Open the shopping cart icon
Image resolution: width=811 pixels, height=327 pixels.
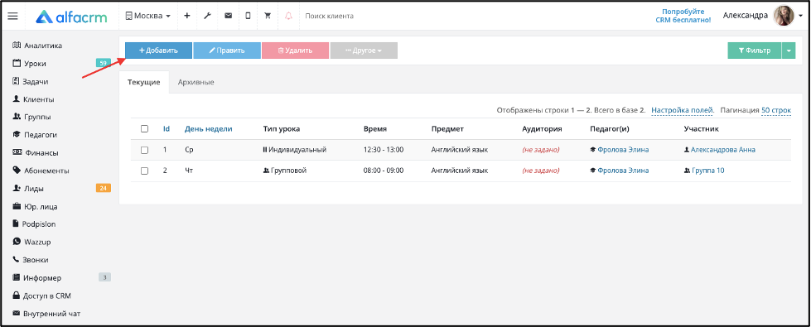268,16
